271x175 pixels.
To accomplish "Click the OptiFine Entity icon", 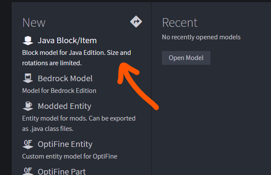I will pyautogui.click(x=28, y=144).
